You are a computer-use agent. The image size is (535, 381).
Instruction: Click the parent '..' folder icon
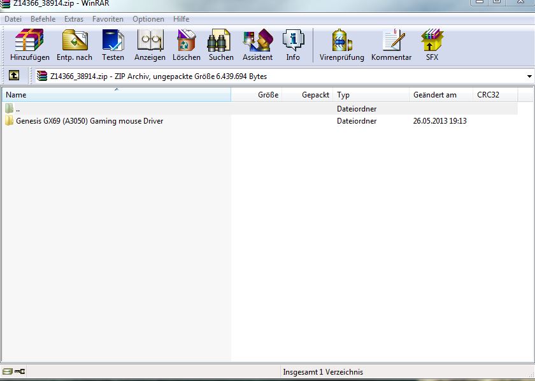pos(9,108)
